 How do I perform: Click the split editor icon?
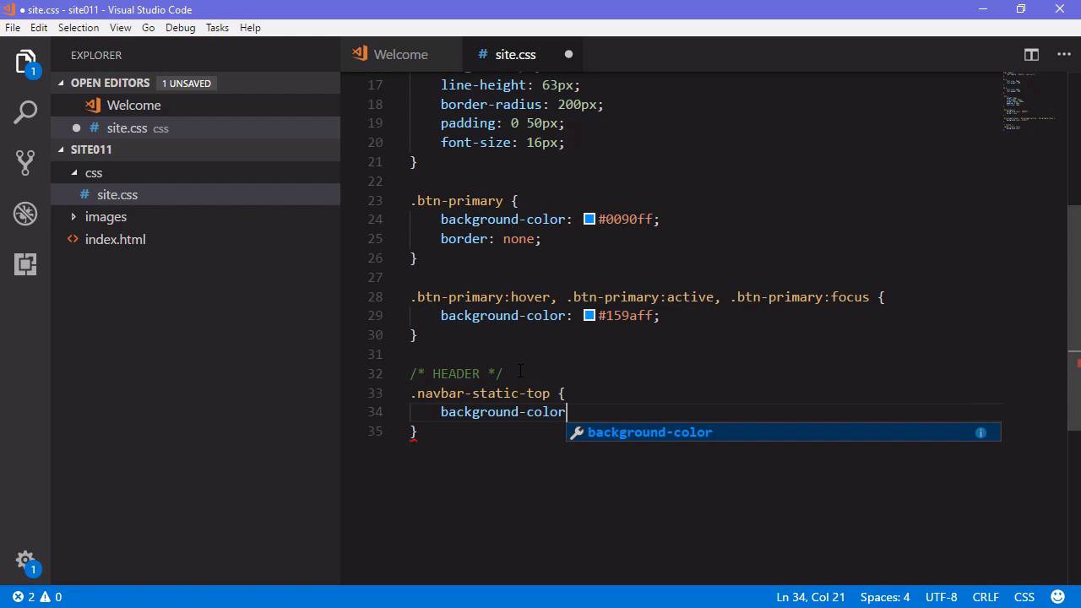tap(1031, 54)
